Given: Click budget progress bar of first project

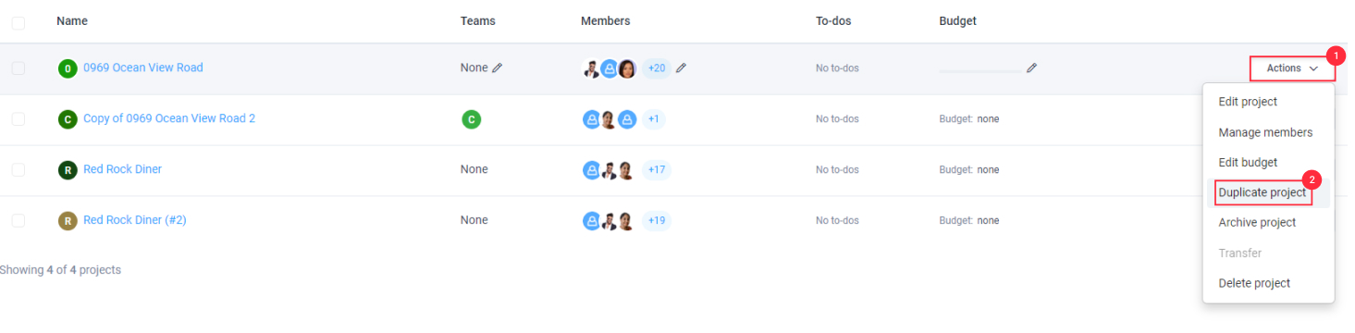Looking at the screenshot, I should 980,69.
